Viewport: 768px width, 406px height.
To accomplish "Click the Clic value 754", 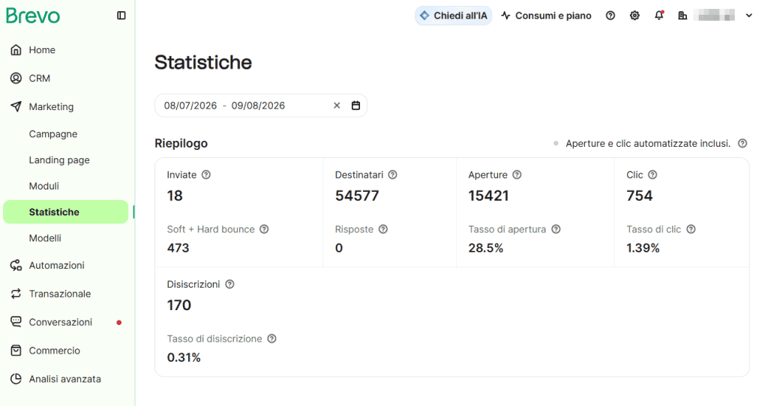I will coord(640,196).
